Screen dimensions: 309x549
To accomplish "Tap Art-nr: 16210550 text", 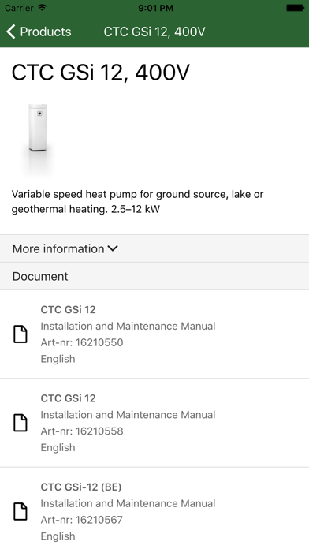I will click(82, 342).
